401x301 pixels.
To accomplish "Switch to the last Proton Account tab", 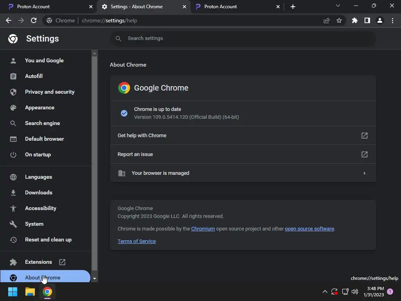I will (x=237, y=7).
